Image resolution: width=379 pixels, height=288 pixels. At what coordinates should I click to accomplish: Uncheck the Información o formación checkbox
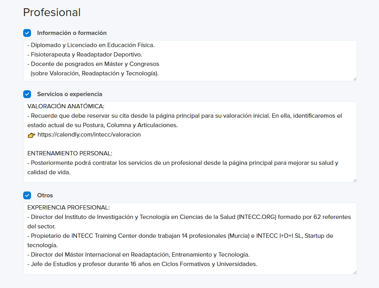(x=27, y=33)
